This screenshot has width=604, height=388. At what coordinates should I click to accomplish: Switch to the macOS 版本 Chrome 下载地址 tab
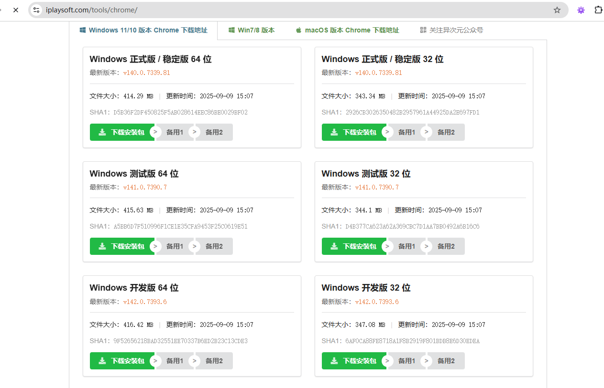pyautogui.click(x=347, y=30)
